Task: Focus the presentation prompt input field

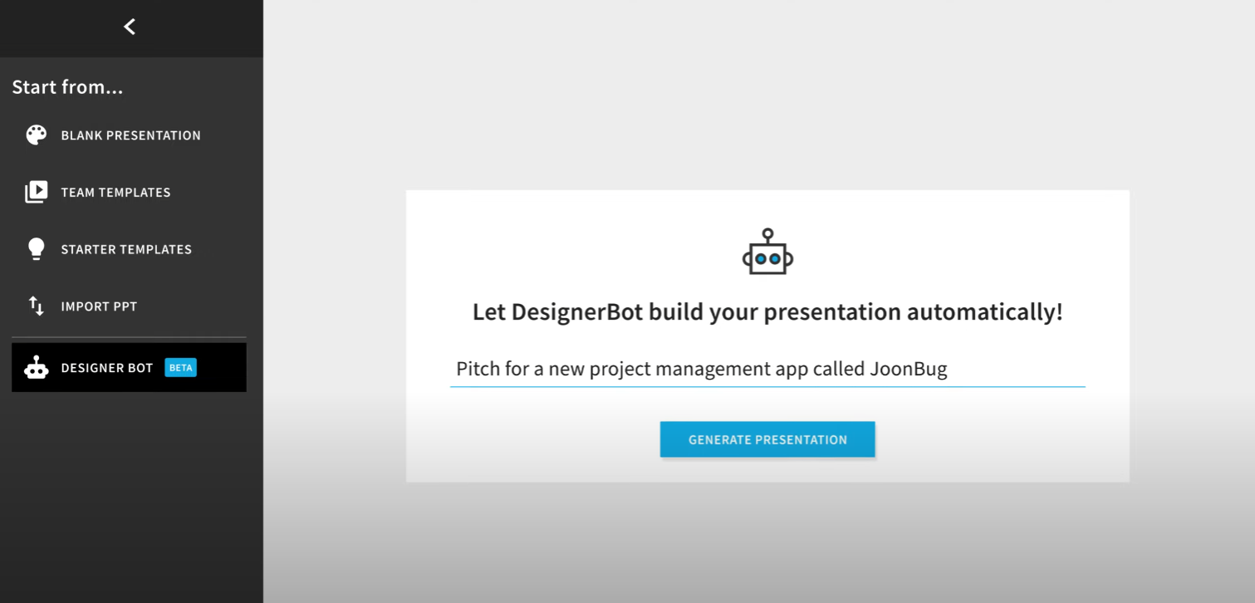Action: click(x=767, y=369)
